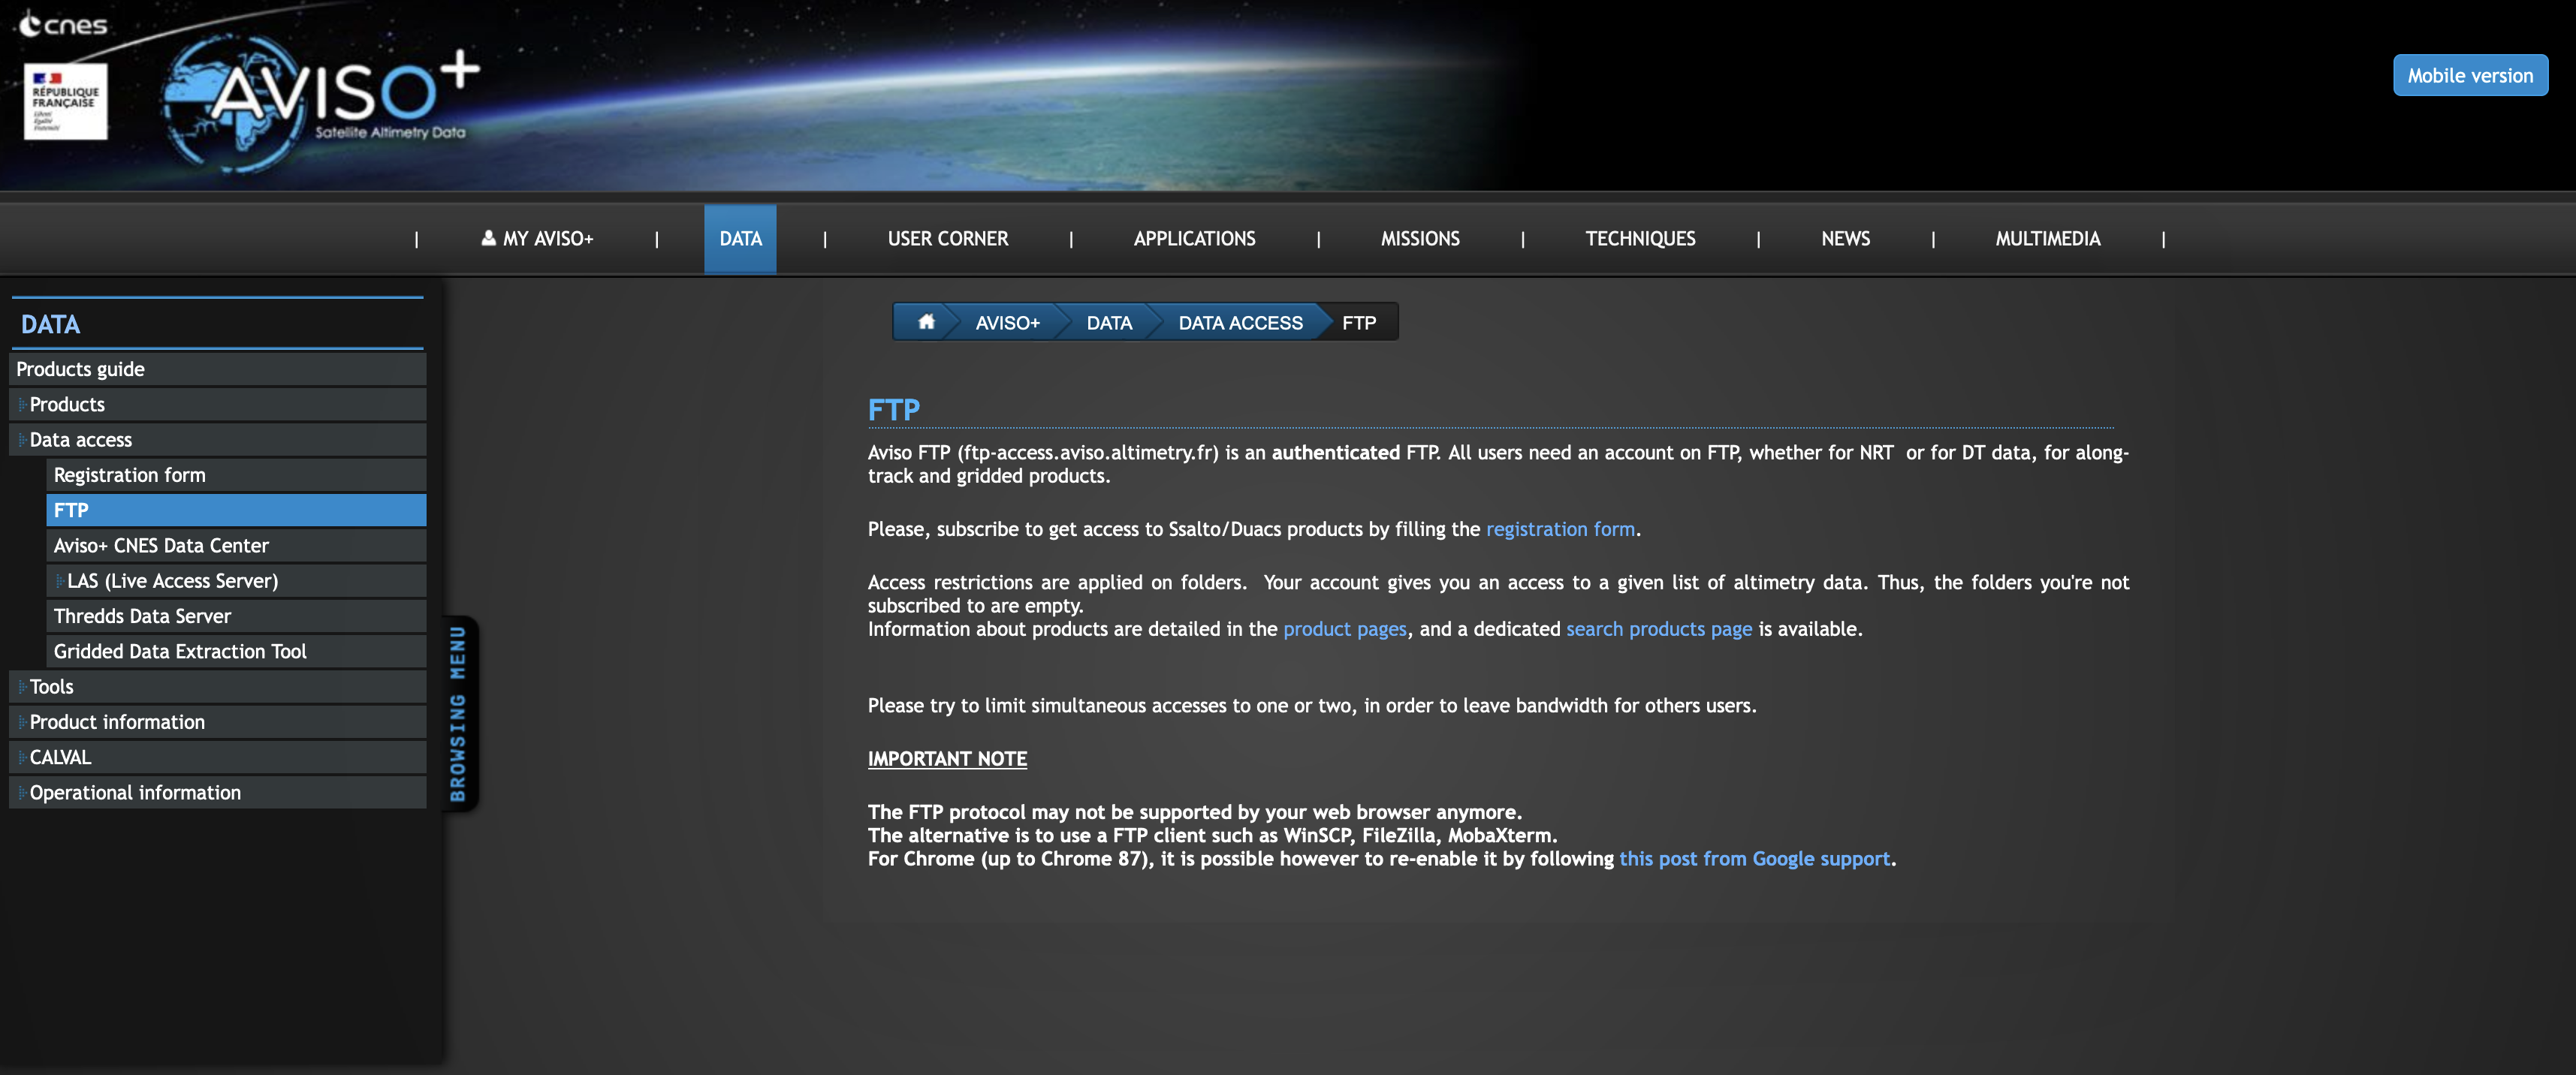
Task: Select Thredds Data Server in sidebar
Action: tap(142, 616)
